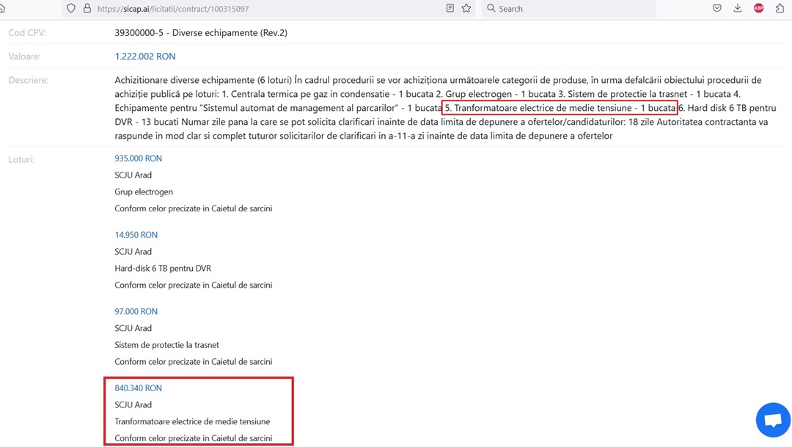Viewport: 792px width, 447px height.
Task: Click the 'Loturi:' label
Action: tap(21, 159)
